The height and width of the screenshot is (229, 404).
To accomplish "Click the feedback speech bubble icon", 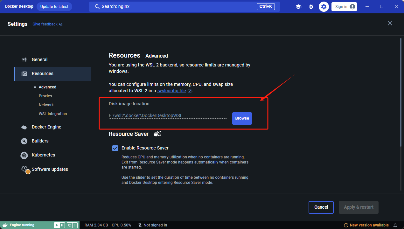I will click(61, 24).
